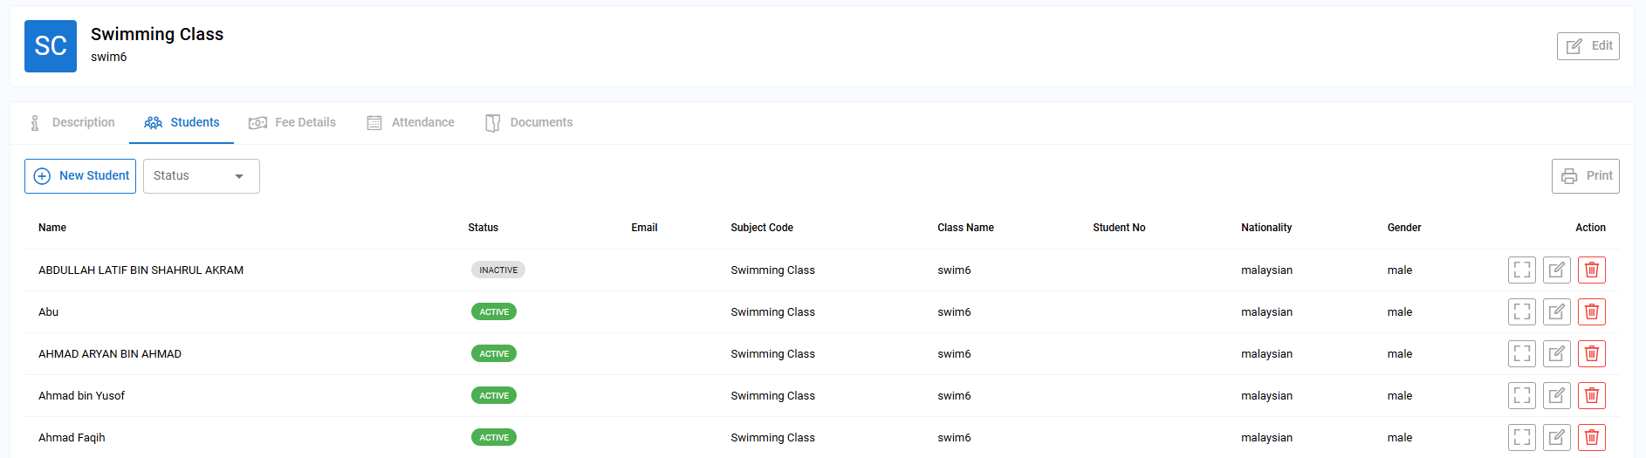Click AHMAD ARYAN's Swimming Class subject cell
Image resolution: width=1646 pixels, height=458 pixels.
pyautogui.click(x=772, y=354)
